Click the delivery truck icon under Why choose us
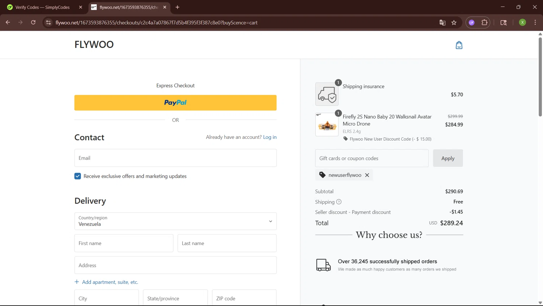This screenshot has width=543, height=306. 323,265
